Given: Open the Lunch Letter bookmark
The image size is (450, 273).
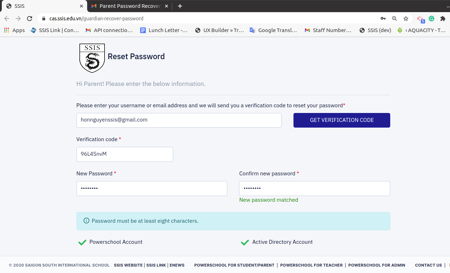Looking at the screenshot, I should [x=164, y=30].
